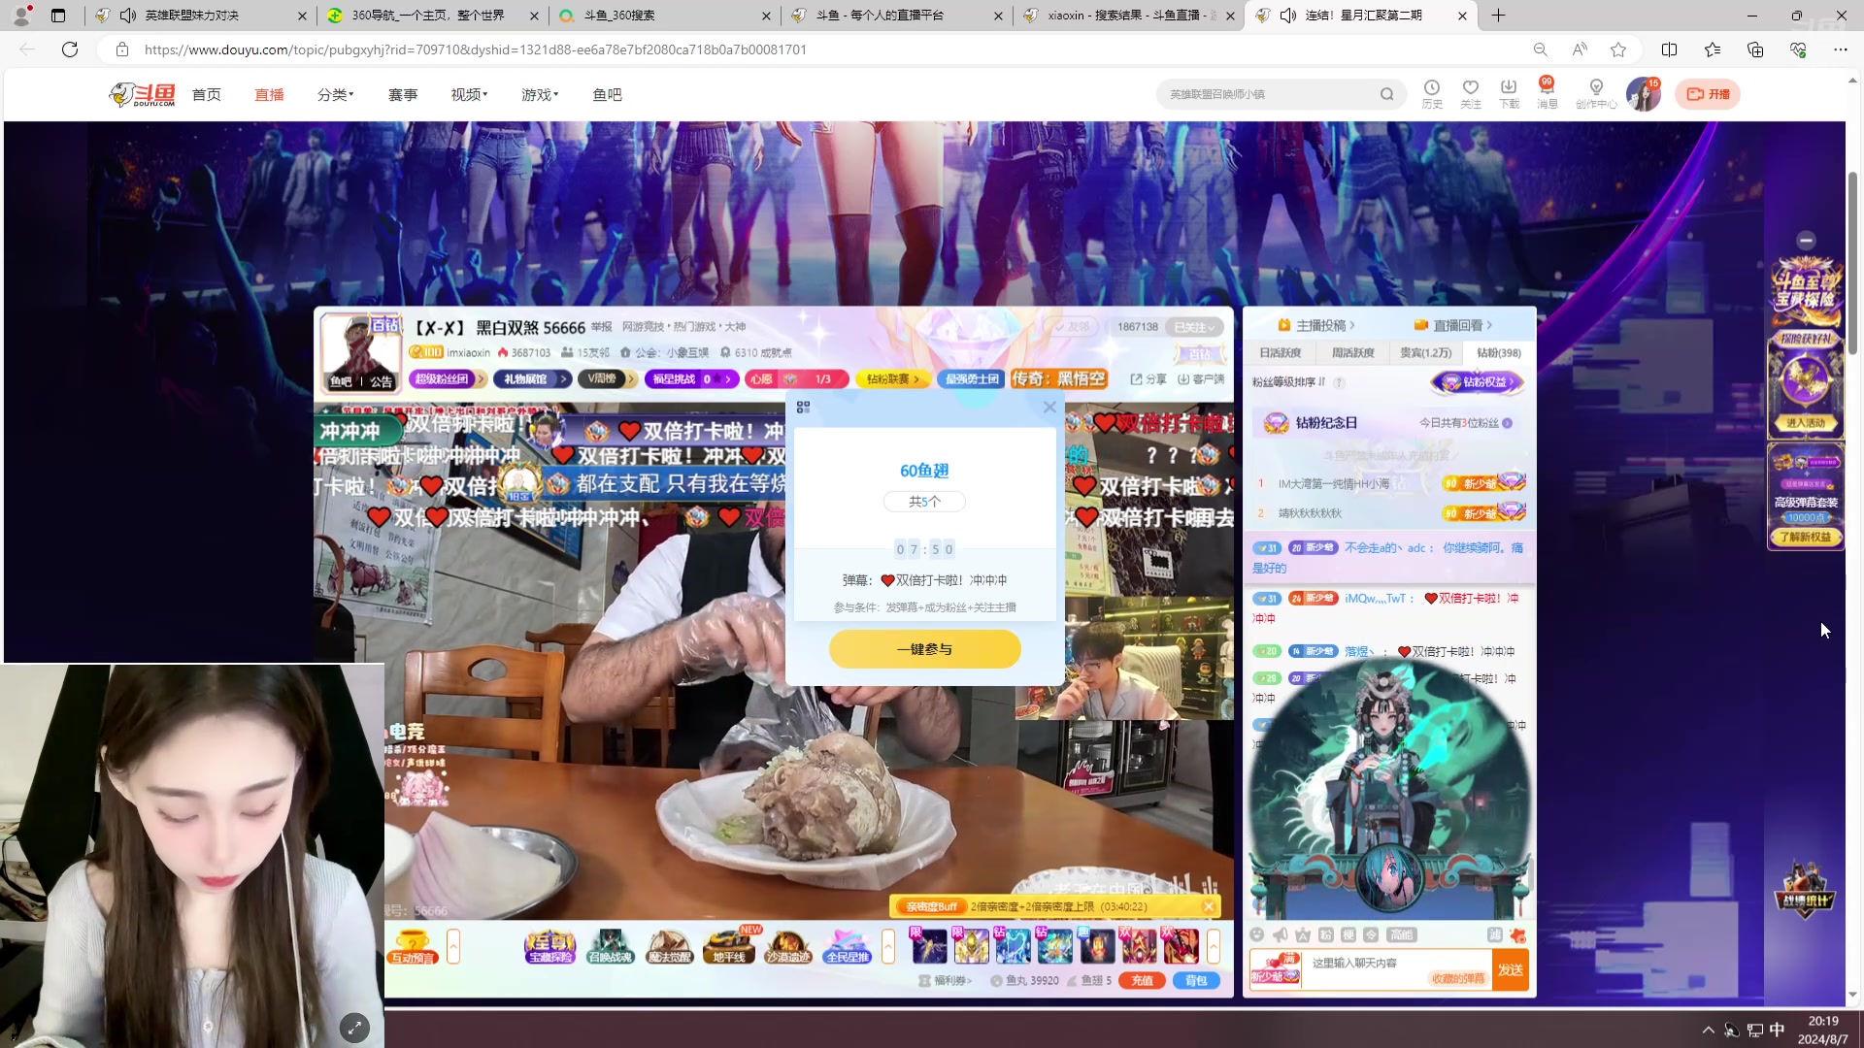Switch to 贵宾(1.2万) tab

(x=1425, y=352)
